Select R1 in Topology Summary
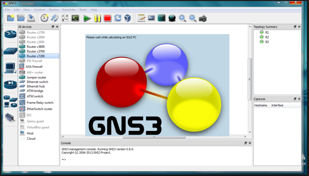Screen dimensions: 309x176 pyautogui.click(x=267, y=33)
